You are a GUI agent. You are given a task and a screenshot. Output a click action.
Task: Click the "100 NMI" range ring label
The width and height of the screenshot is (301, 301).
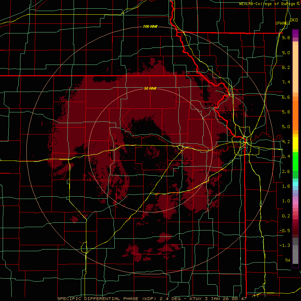click(150, 26)
